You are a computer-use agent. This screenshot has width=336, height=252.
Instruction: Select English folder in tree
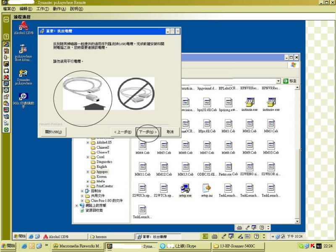point(99,167)
